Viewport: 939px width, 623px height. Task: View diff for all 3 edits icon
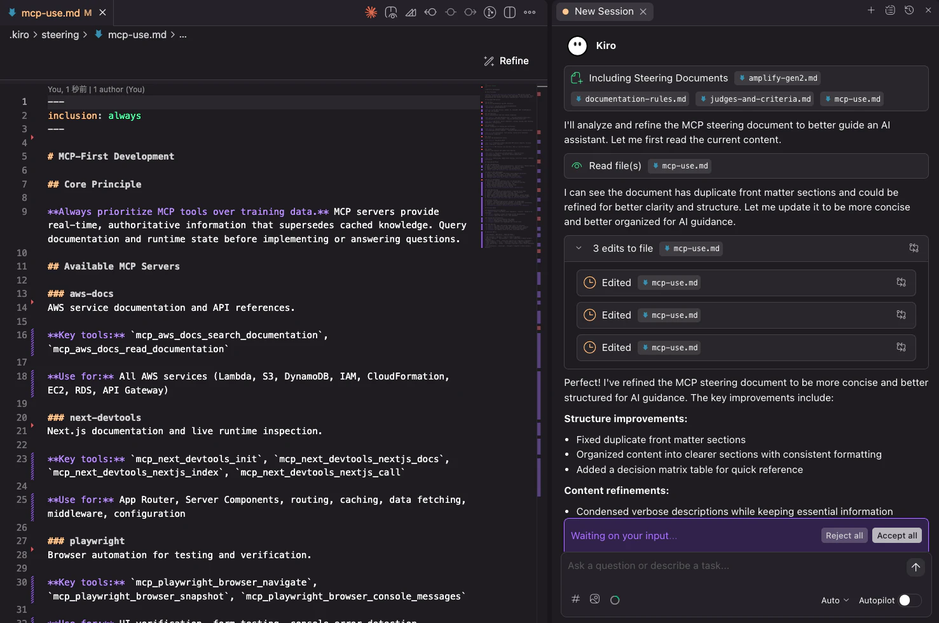[914, 248]
